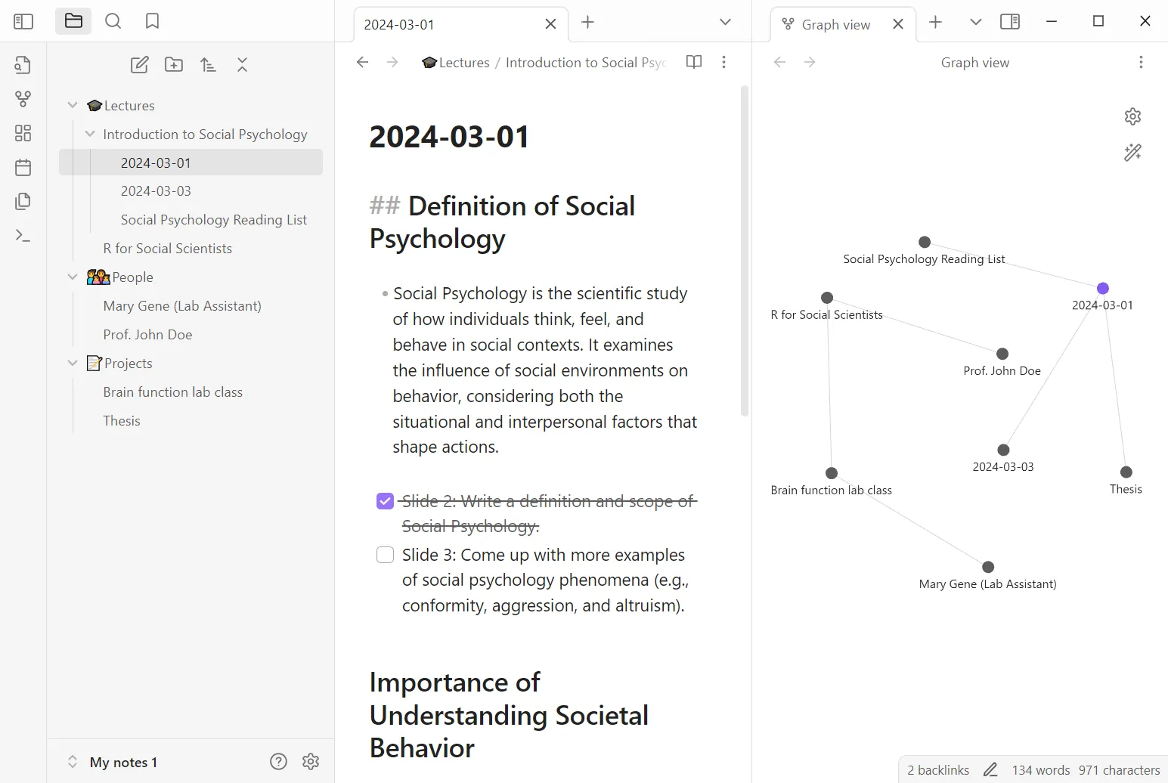Check the Slide 3 task checkbox
Viewport: 1168px width, 783px height.
[385, 555]
